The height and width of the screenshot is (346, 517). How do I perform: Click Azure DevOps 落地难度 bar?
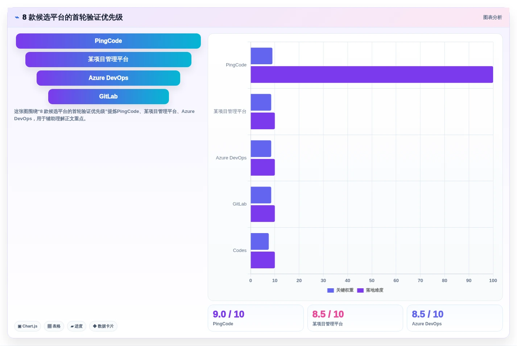point(262,167)
